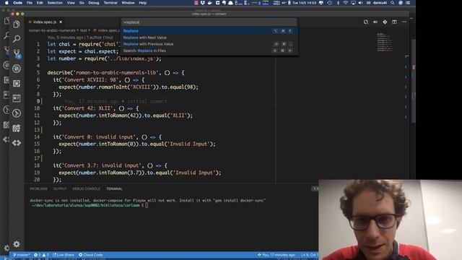This screenshot has width=462, height=260.
Task: Open the terminal shell selector dropdown
Action: (315, 188)
